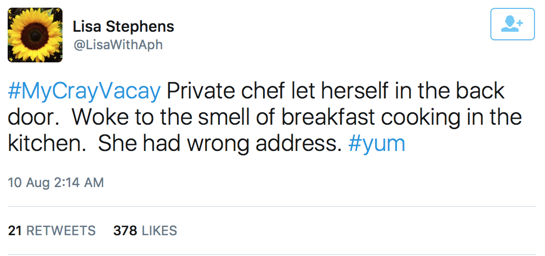Click the number 21 in retweet count
This screenshot has height=256, width=545.
(15, 231)
